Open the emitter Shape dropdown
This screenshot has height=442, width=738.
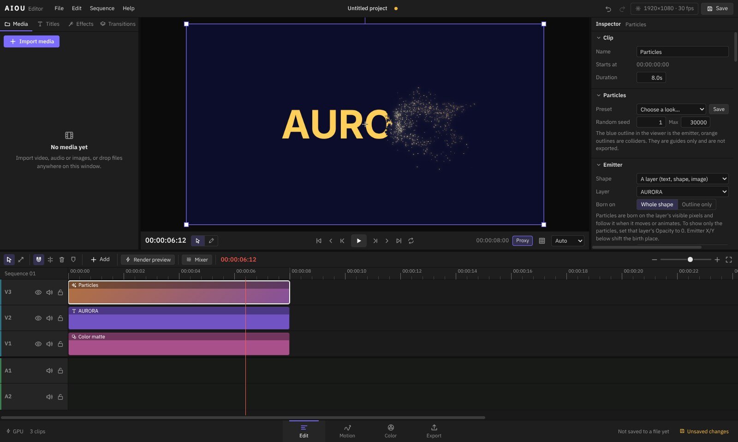coord(682,179)
